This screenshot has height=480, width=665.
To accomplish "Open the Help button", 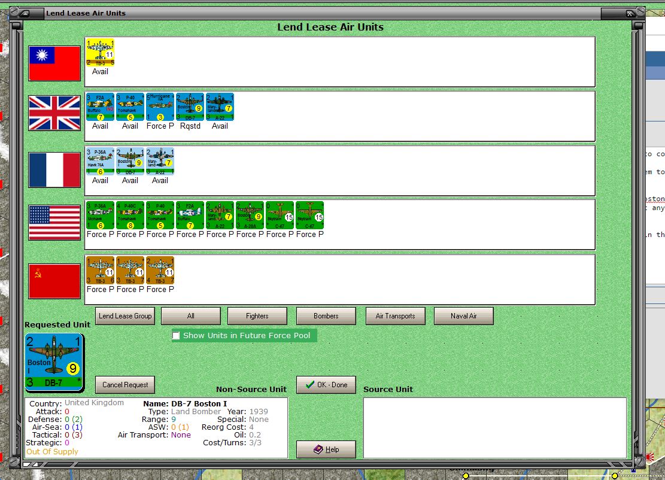I will 326,449.
